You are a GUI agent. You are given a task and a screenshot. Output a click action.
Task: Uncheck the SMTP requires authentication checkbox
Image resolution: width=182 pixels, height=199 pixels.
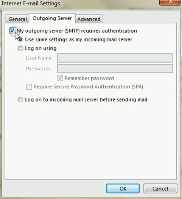click(12, 31)
